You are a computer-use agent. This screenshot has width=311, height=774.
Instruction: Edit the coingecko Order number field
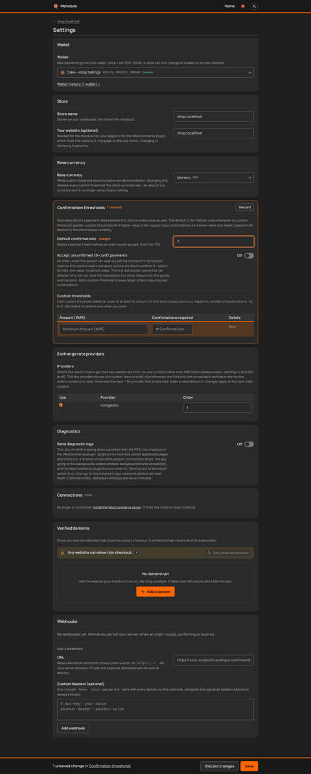217,408
